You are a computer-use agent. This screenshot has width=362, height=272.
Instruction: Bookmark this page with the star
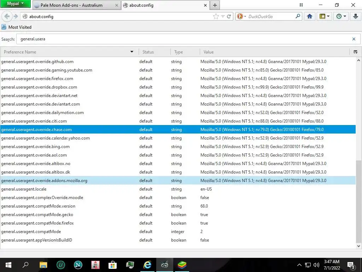pyautogui.click(x=216, y=16)
